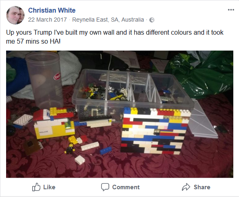This screenshot has height=197, width=239.
Task: Open the Reynella East, SA, Australia location
Action: 108,20
